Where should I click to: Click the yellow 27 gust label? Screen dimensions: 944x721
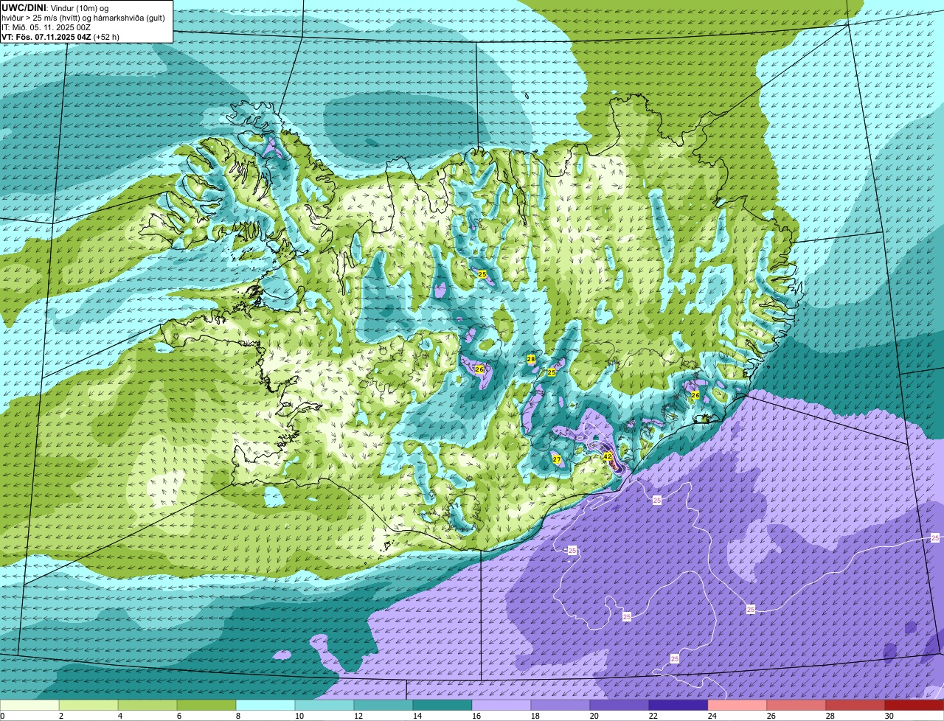(x=557, y=460)
